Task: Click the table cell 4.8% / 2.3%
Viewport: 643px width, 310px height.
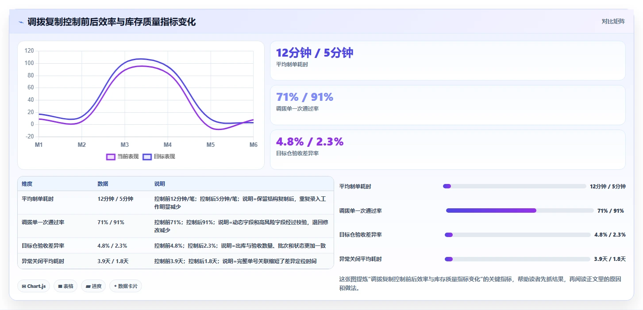Action: point(112,246)
